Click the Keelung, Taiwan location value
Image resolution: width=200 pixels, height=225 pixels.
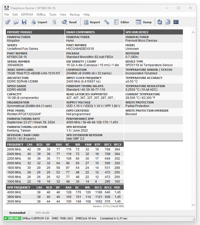pyautogui.click(x=19, y=131)
